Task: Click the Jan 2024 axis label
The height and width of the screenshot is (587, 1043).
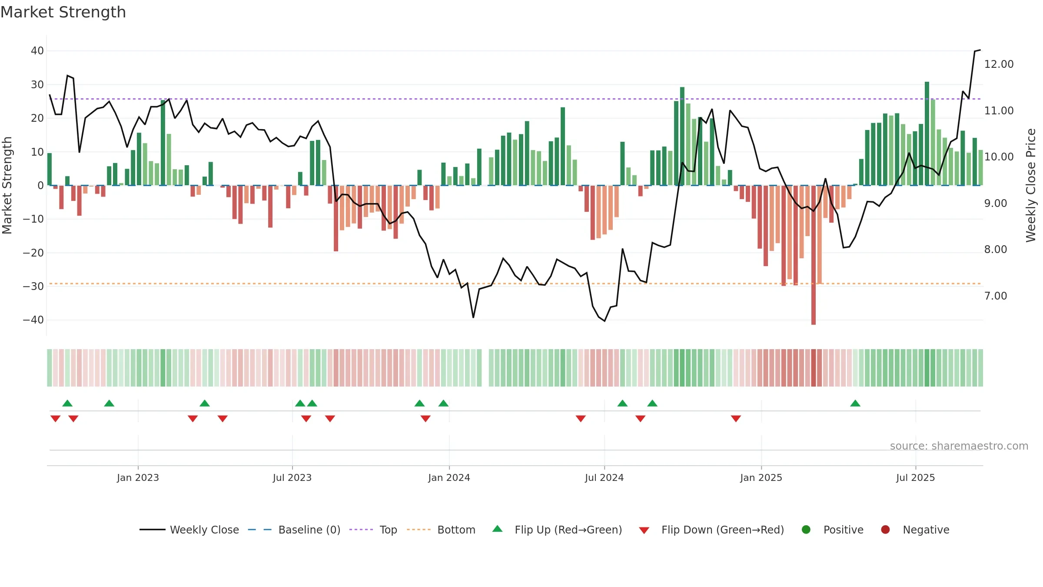Action: click(x=449, y=477)
